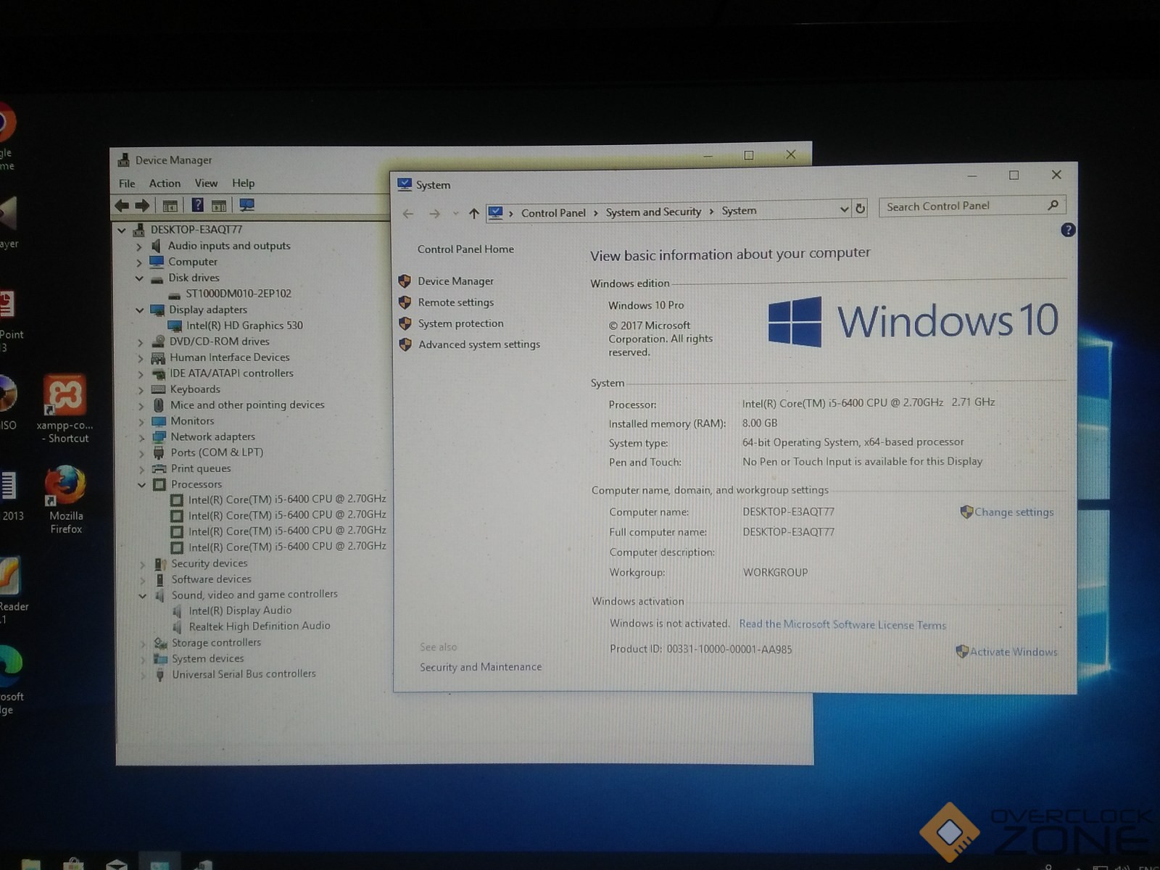Collapse the Processors node
The image size is (1160, 870).
click(x=141, y=485)
